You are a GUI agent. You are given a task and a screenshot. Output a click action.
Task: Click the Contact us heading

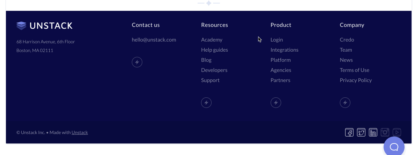[146, 25]
